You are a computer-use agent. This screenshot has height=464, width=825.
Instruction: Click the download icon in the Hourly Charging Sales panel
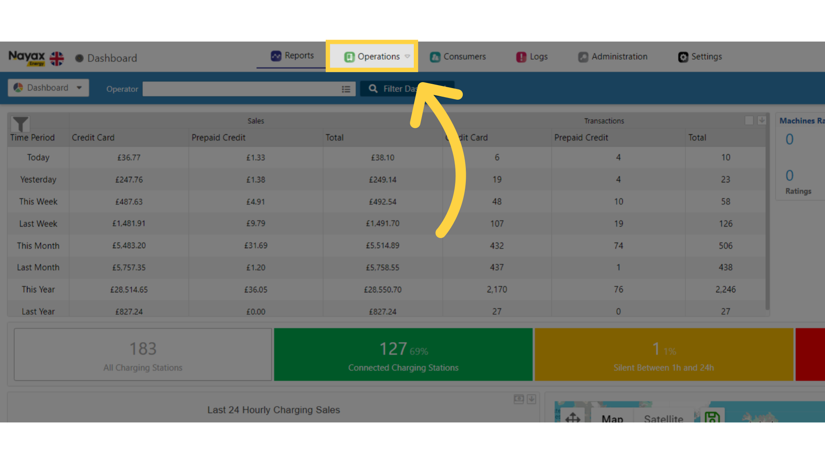point(532,399)
